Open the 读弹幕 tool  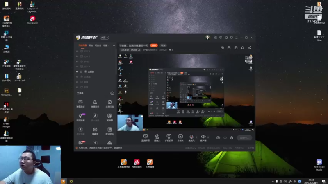109,117
